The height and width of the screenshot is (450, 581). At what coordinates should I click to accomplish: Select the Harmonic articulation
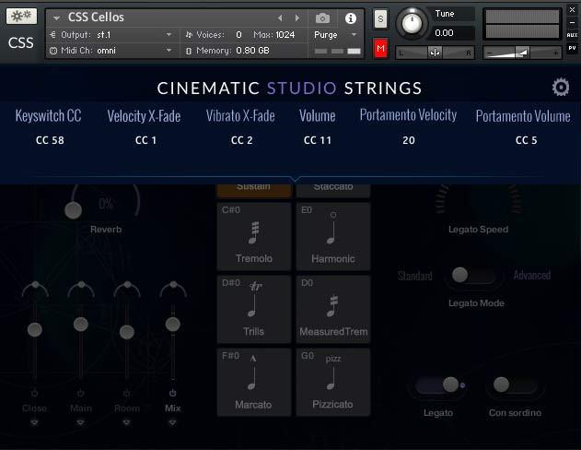(332, 237)
